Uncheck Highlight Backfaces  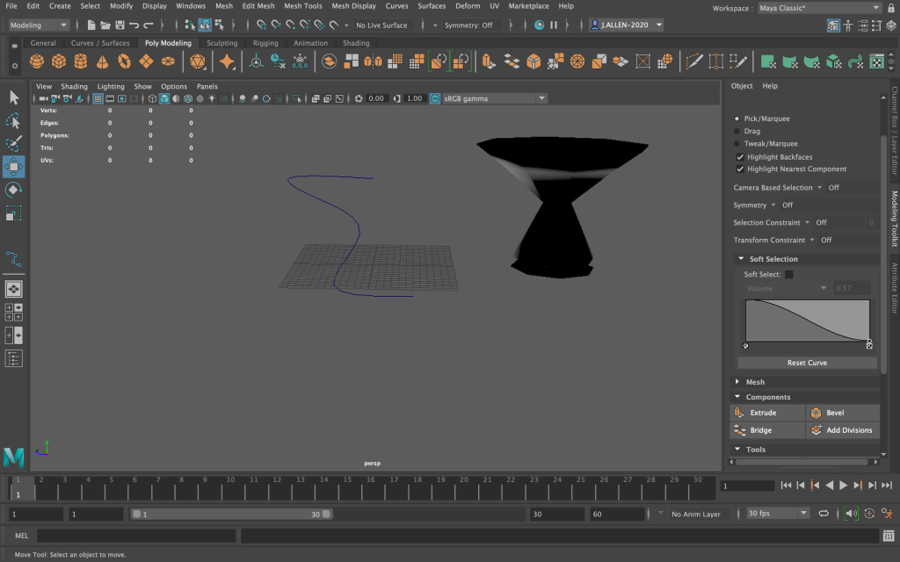click(x=740, y=157)
